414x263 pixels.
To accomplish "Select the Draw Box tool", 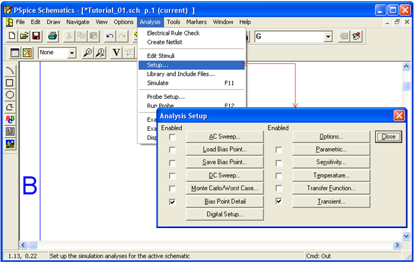I will 10,83.
